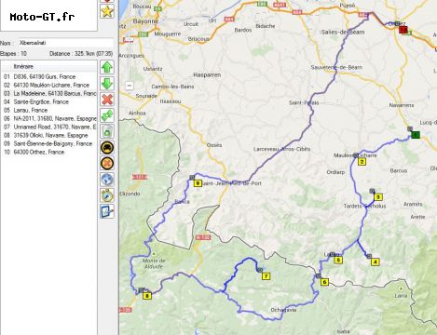The height and width of the screenshot is (335, 437).
Task: Click the green double-arrow reverse route icon
Action: 107,115
